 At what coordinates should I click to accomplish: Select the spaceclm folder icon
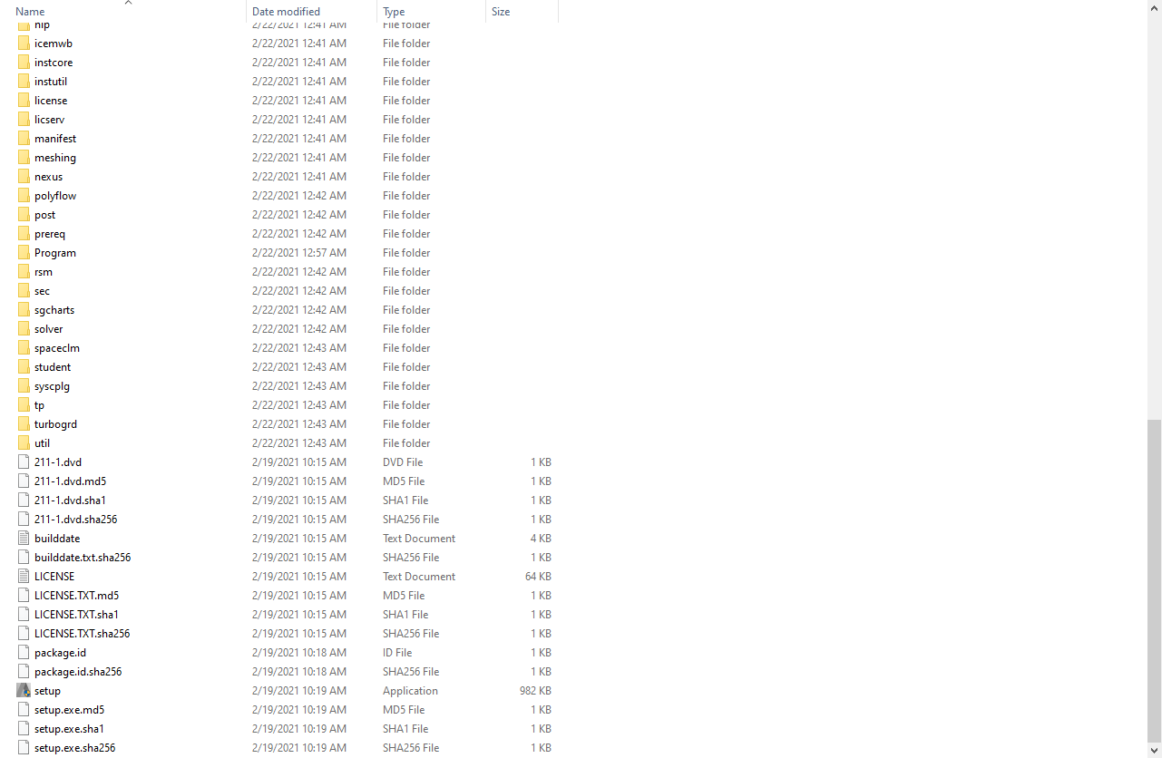click(24, 348)
